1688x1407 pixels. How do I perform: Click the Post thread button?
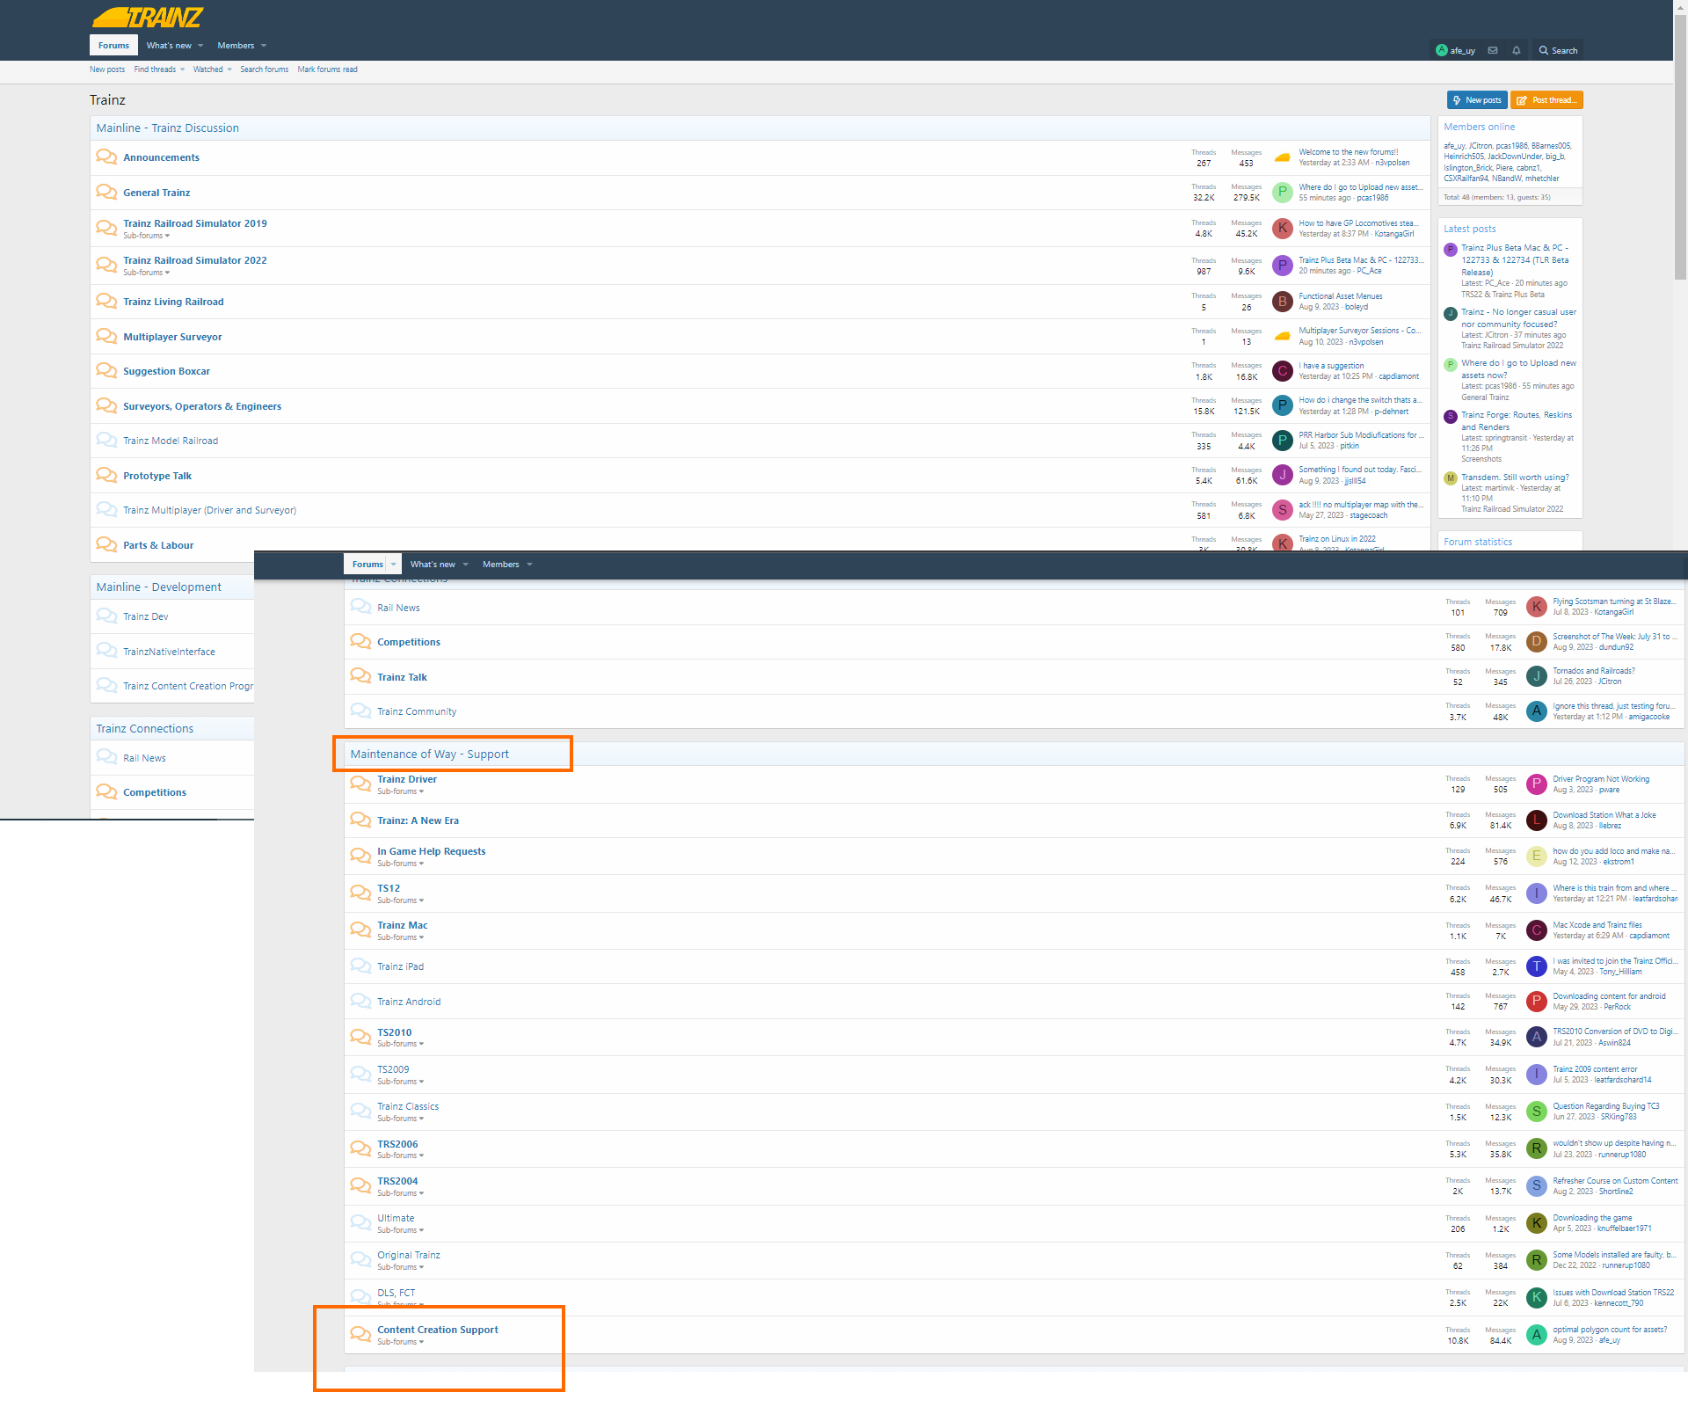(x=1546, y=100)
